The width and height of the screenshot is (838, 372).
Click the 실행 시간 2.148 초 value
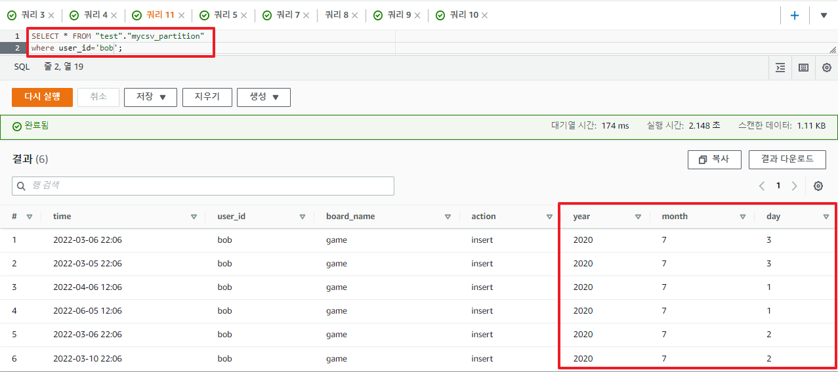pos(704,126)
